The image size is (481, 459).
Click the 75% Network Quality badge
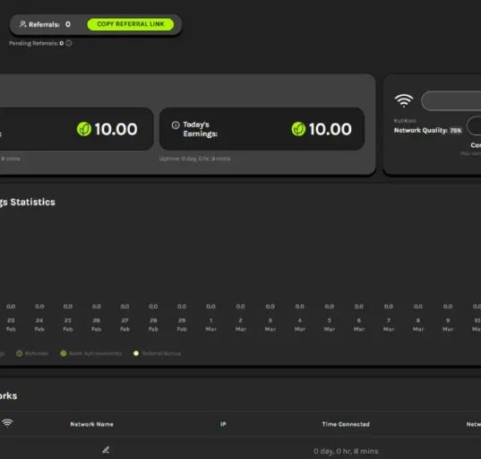[x=456, y=131]
